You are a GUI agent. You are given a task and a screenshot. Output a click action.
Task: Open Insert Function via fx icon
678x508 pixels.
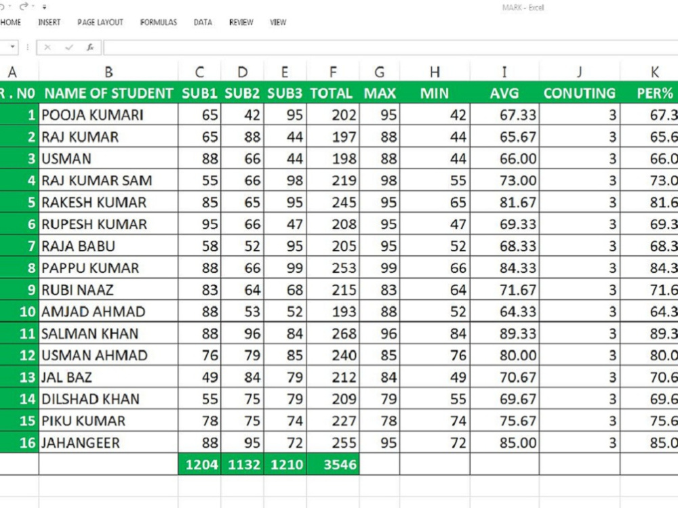click(x=90, y=47)
